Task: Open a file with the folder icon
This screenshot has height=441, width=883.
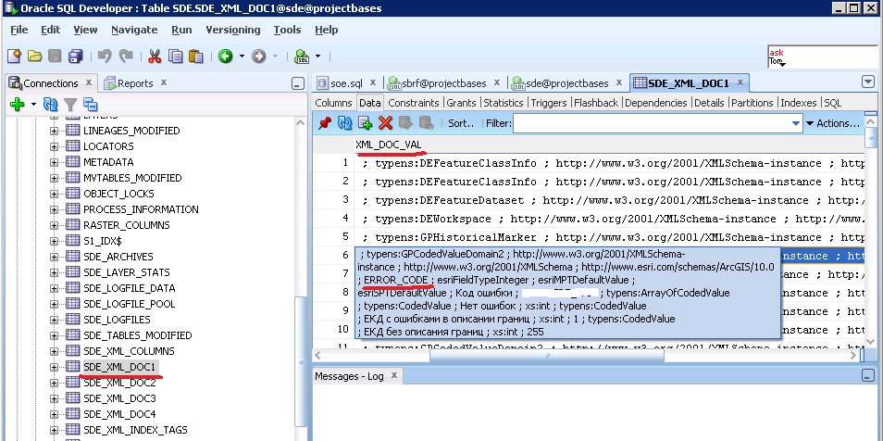Action: [35, 56]
